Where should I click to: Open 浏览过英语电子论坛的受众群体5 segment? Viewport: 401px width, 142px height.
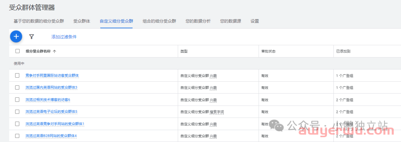tap(51, 112)
